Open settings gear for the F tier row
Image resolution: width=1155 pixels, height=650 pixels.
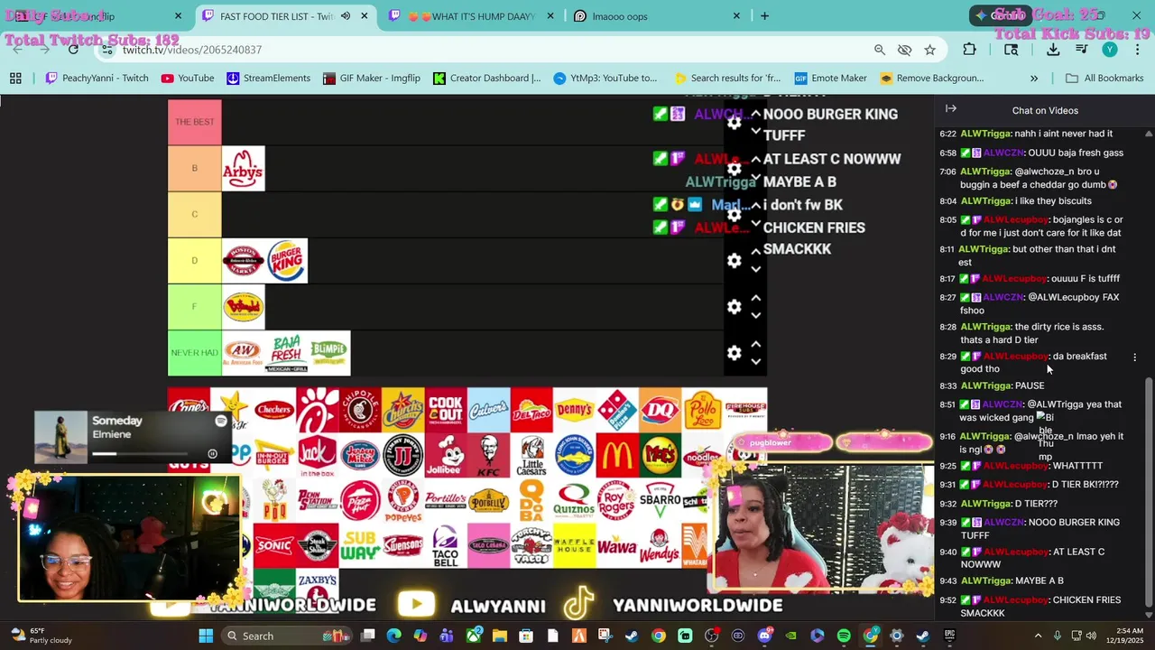click(x=735, y=307)
